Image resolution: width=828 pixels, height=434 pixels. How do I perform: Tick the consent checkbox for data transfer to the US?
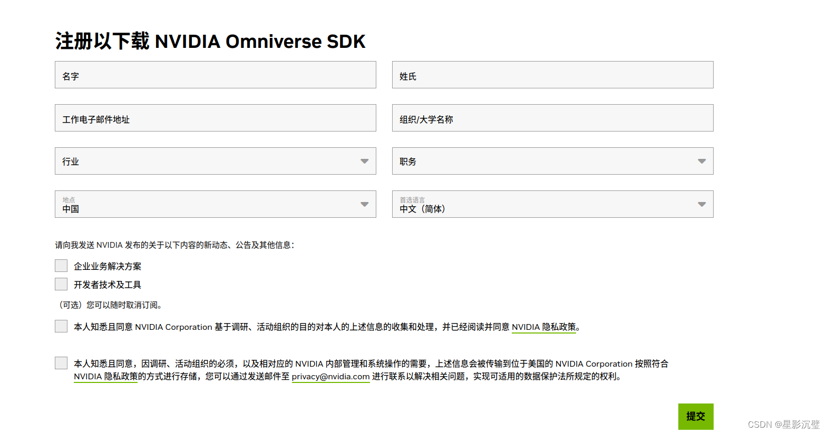61,363
